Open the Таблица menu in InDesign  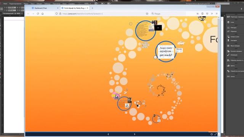point(47,3)
